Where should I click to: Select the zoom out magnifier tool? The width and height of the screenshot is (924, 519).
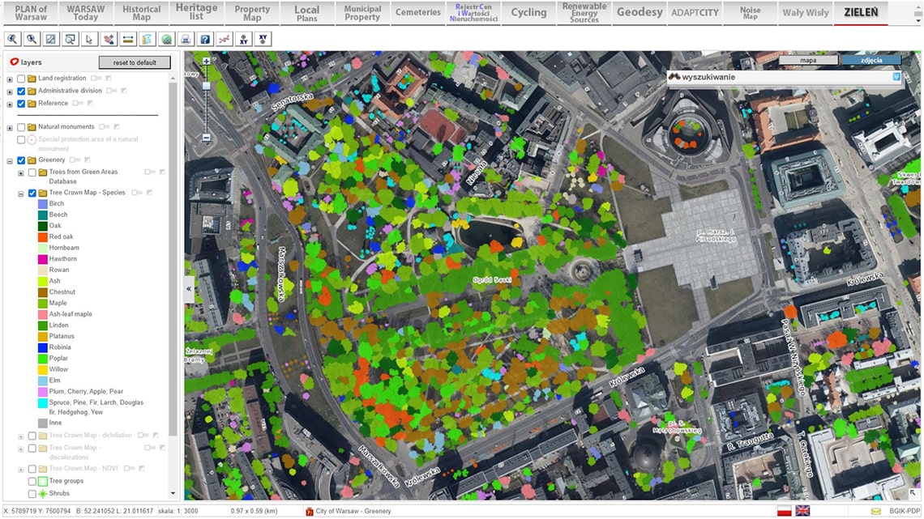pyautogui.click(x=32, y=40)
